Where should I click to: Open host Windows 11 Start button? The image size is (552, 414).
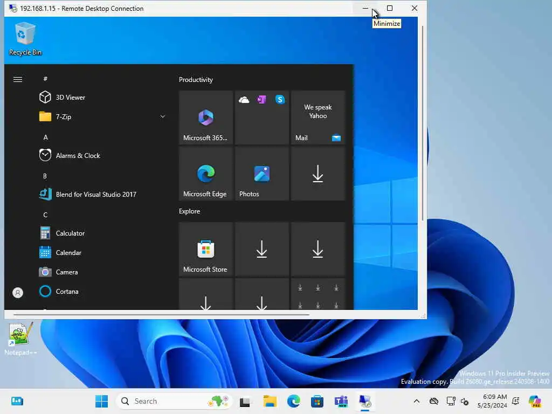pos(102,401)
